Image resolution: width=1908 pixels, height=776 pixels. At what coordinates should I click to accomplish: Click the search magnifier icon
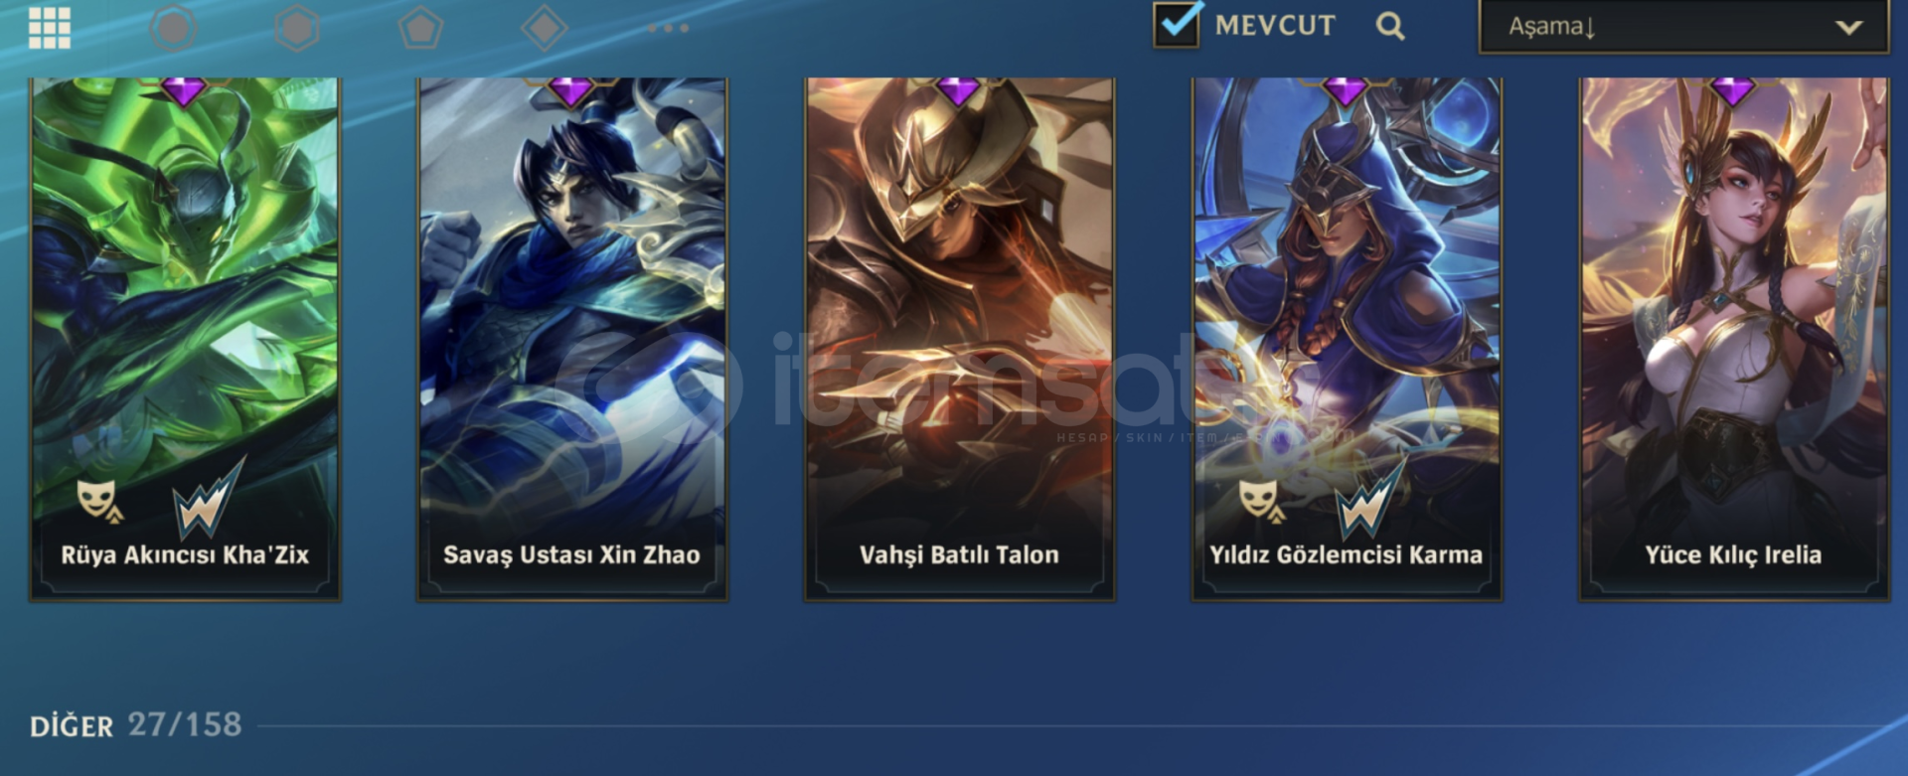[x=1390, y=26]
